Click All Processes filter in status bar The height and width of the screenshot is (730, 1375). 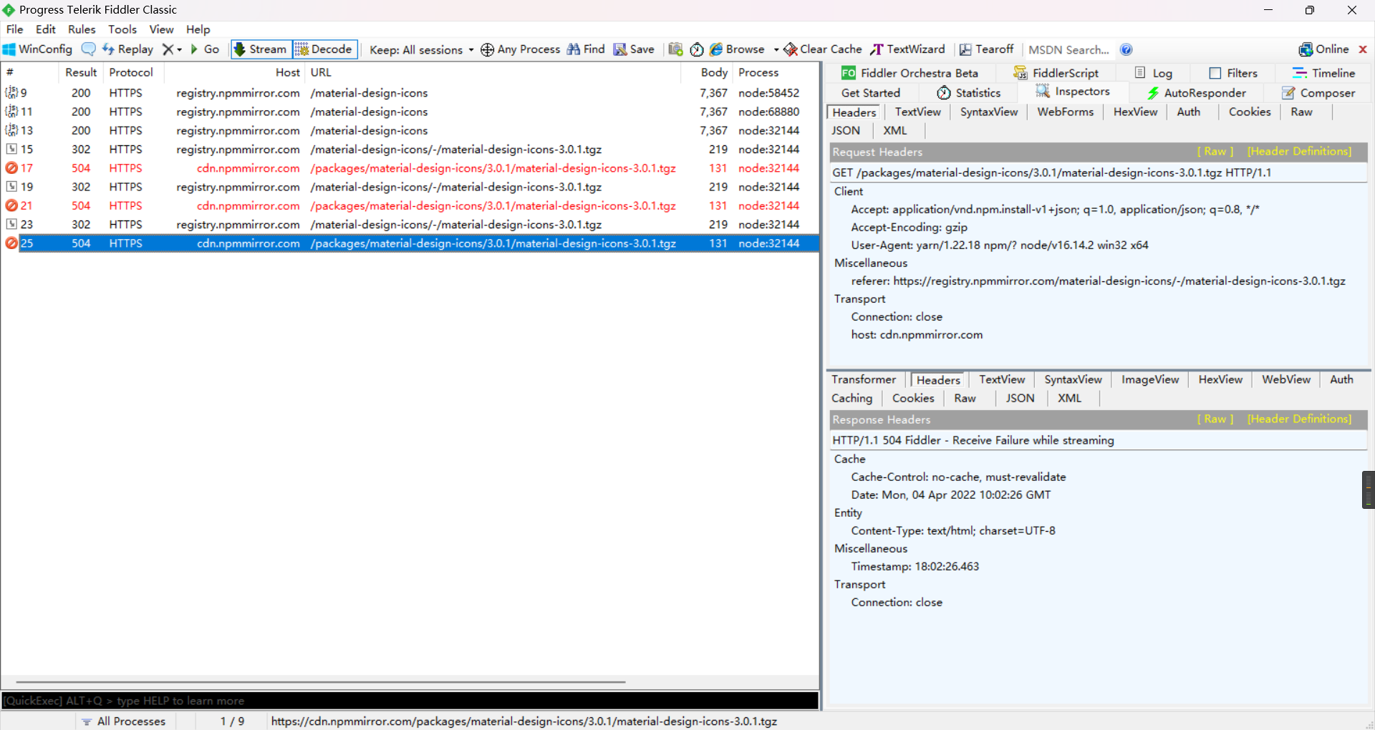(124, 721)
